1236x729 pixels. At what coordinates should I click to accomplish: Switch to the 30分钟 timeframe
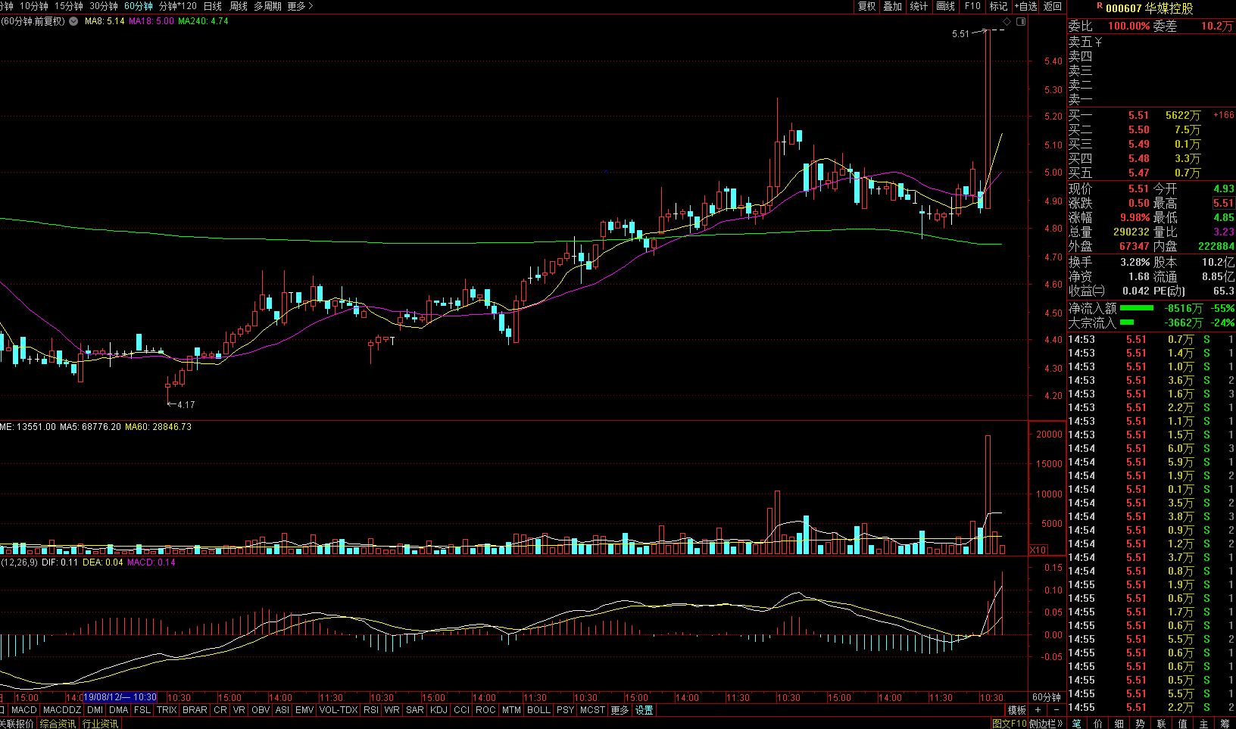(x=104, y=6)
